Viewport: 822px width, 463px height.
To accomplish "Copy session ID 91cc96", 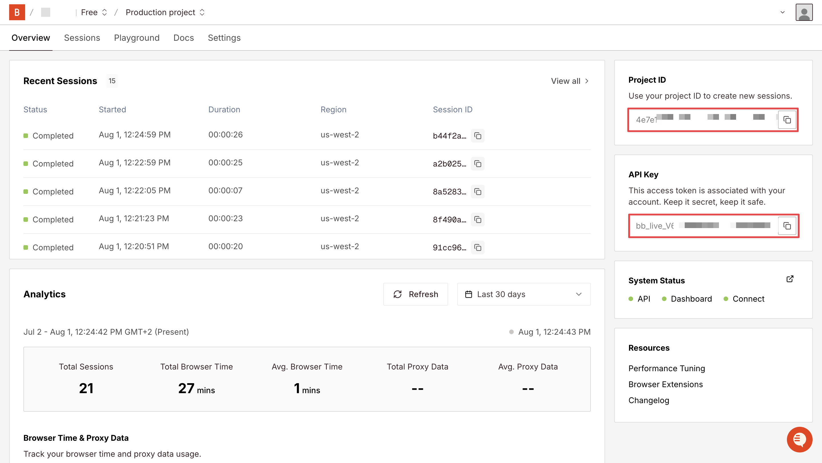I will point(478,247).
